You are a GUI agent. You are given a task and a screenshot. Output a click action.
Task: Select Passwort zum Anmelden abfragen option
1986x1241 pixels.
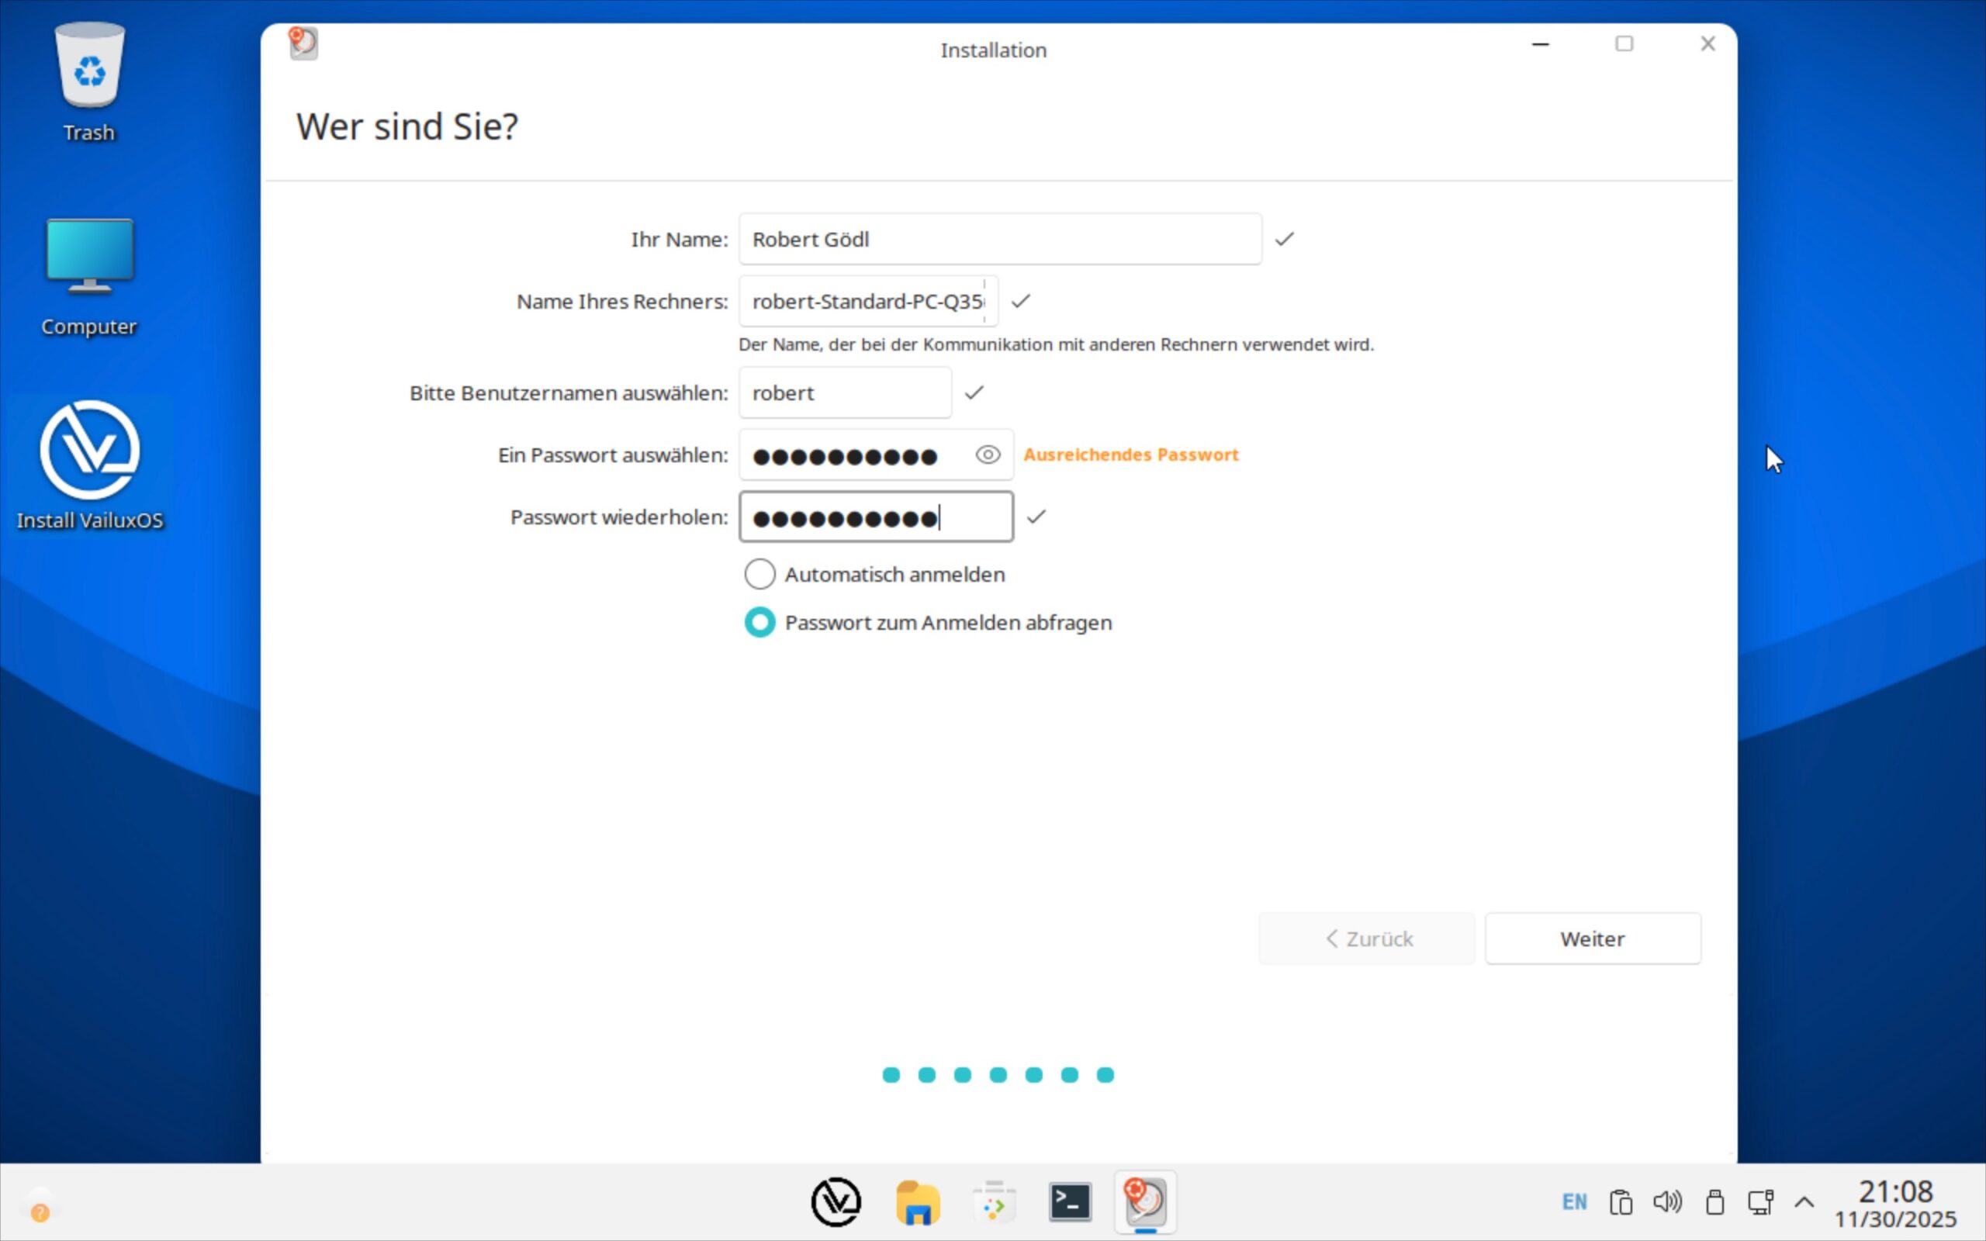[760, 622]
